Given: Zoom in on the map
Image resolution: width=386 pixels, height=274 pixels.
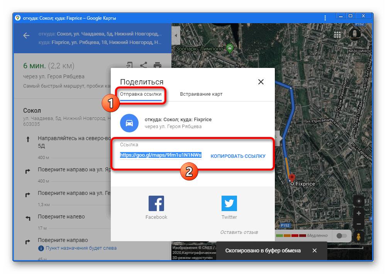Looking at the screenshot, I should coord(359,213).
